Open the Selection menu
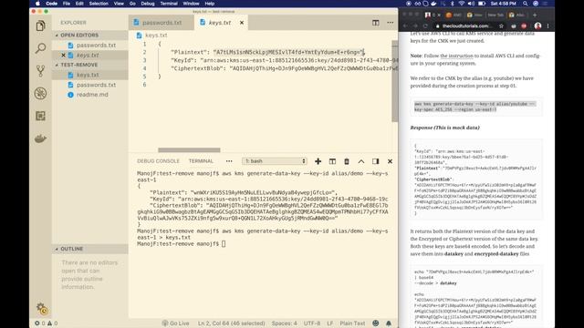The width and height of the screenshot is (584, 328). (99, 4)
